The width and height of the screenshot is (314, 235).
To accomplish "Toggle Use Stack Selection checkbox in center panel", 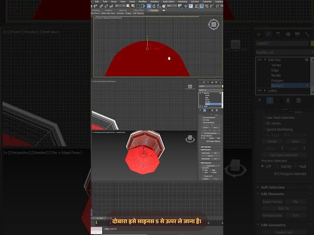I will click(202, 117).
